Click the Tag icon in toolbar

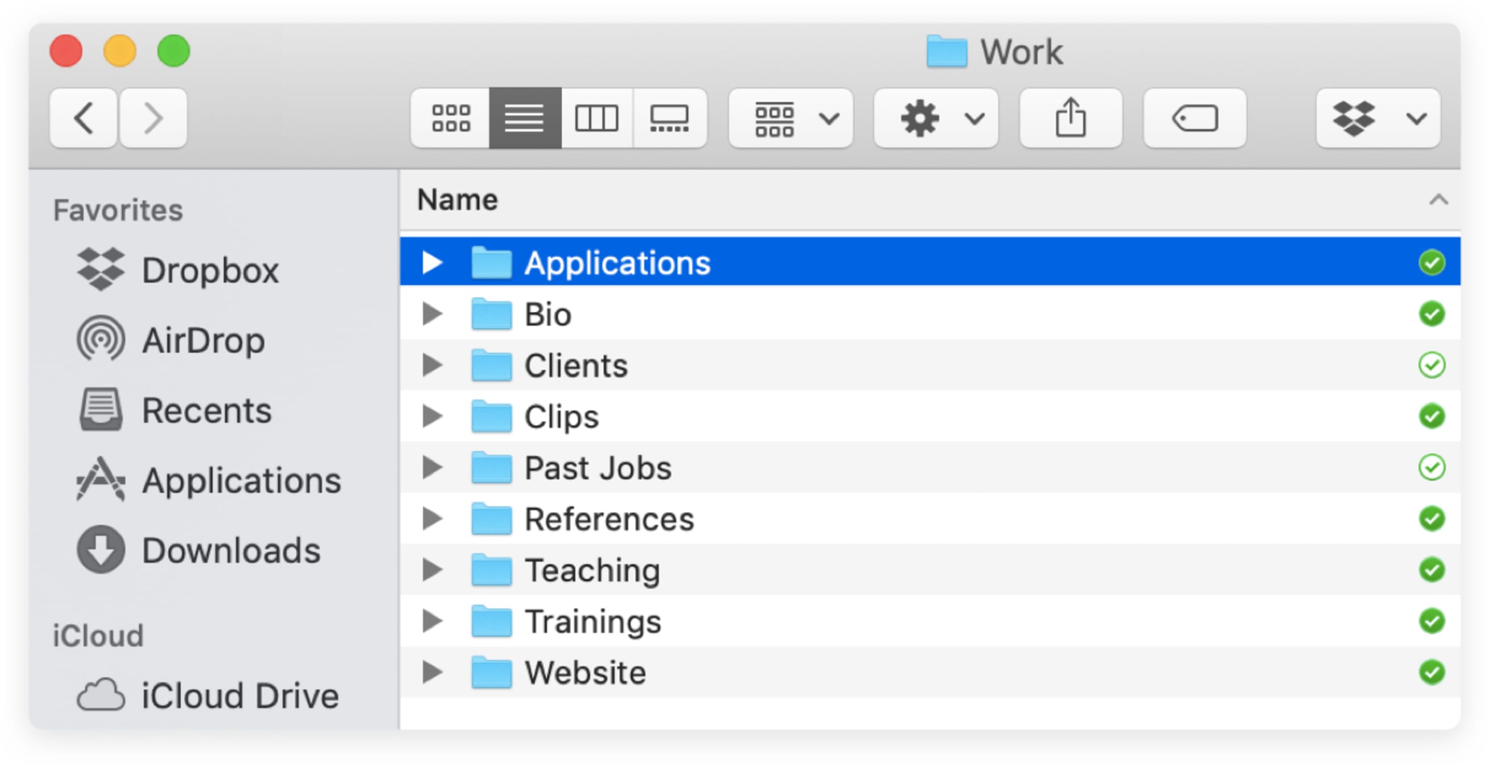(x=1194, y=119)
